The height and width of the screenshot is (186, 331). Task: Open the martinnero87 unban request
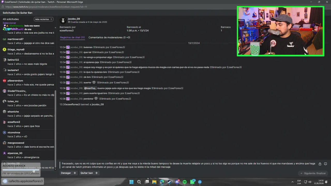(x=28, y=41)
